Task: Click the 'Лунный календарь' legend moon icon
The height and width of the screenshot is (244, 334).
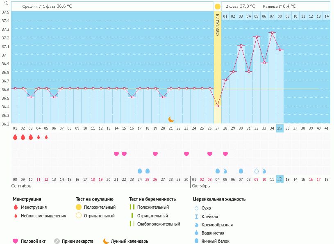Action: [106, 241]
